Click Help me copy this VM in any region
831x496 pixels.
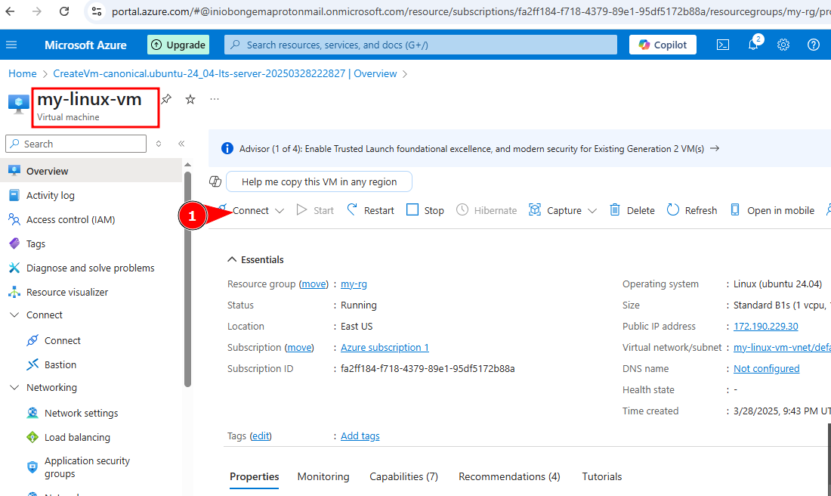click(x=319, y=181)
